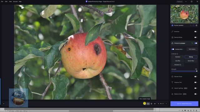Screen dimensions: 200x112
Task: Select the split slider view icon
Action: click(x=151, y=104)
